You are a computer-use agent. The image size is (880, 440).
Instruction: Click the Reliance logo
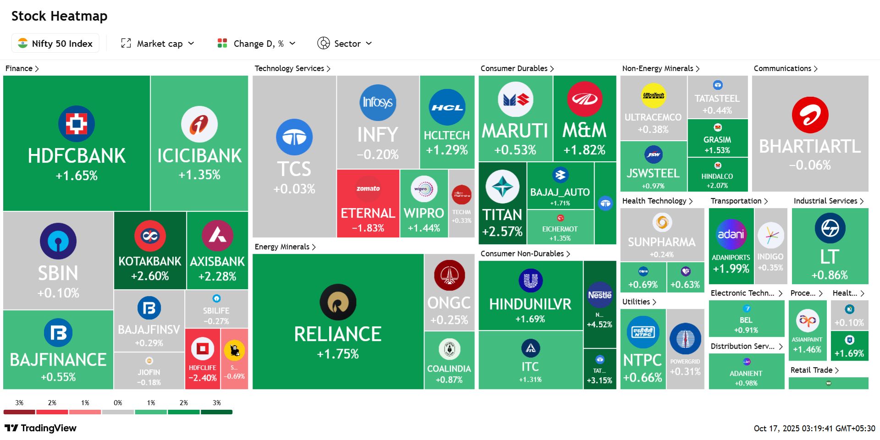[x=338, y=302]
